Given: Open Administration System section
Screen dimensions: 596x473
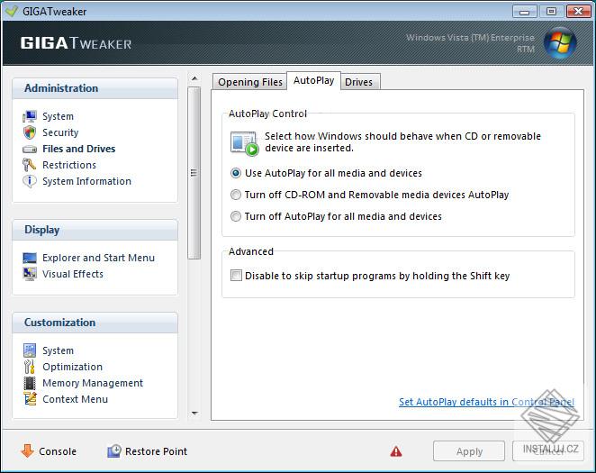Looking at the screenshot, I should (58, 116).
